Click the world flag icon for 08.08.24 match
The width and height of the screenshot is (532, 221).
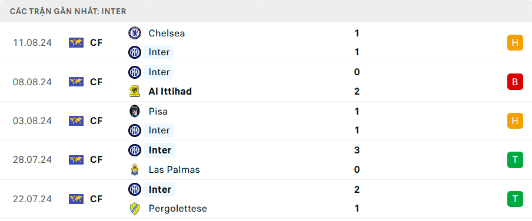[x=76, y=82]
